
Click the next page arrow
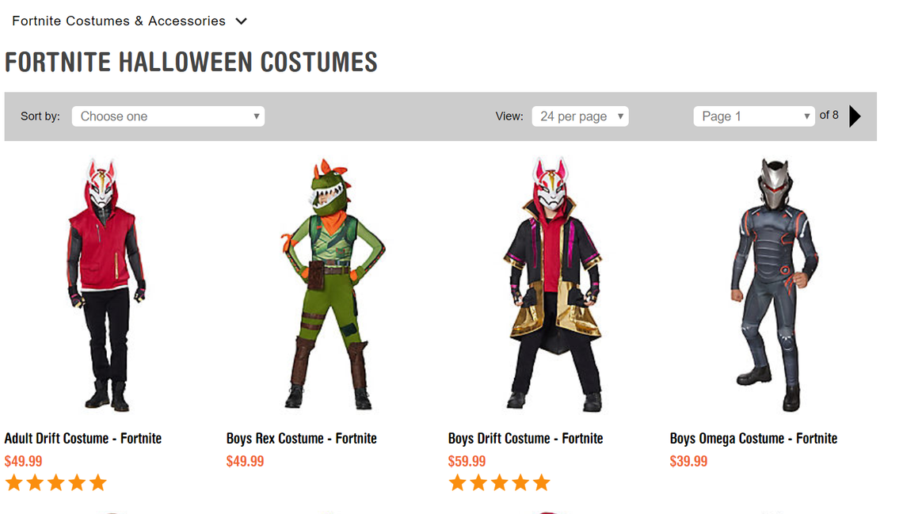point(855,116)
